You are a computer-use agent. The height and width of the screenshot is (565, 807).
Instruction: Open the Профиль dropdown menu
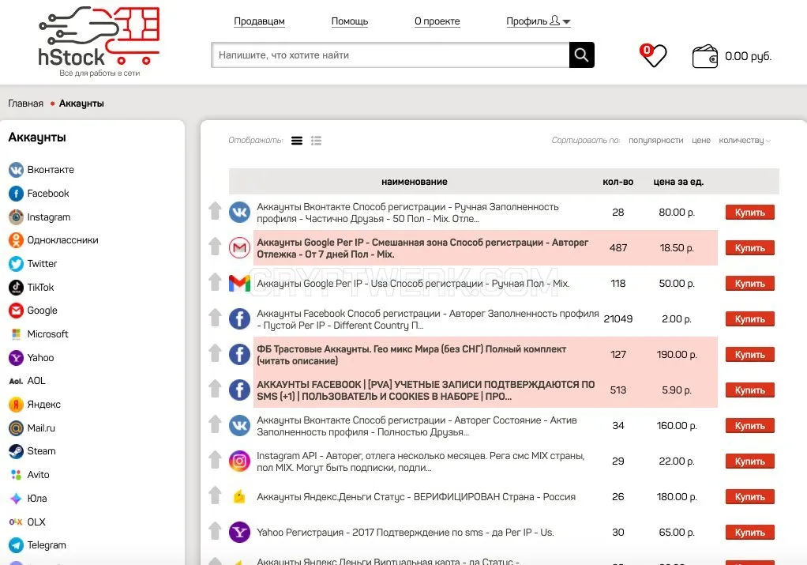click(539, 21)
